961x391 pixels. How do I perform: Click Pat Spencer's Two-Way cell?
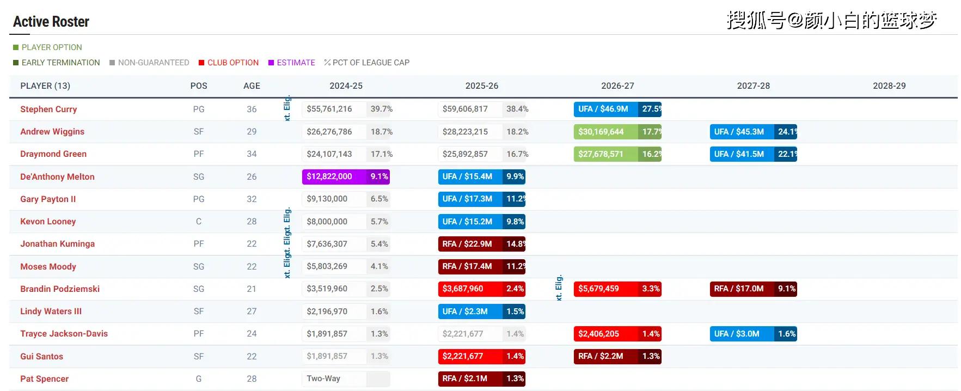pyautogui.click(x=346, y=378)
